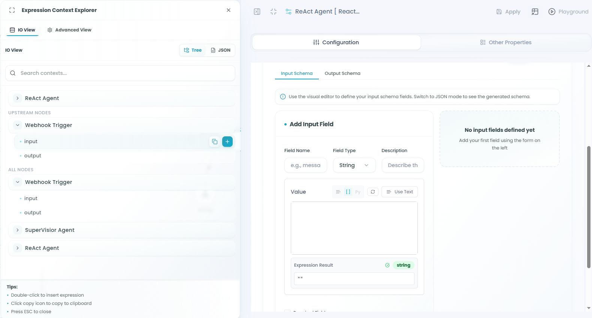Copy the upstream Webhook Trigger input path
This screenshot has width=592, height=318.
point(215,142)
